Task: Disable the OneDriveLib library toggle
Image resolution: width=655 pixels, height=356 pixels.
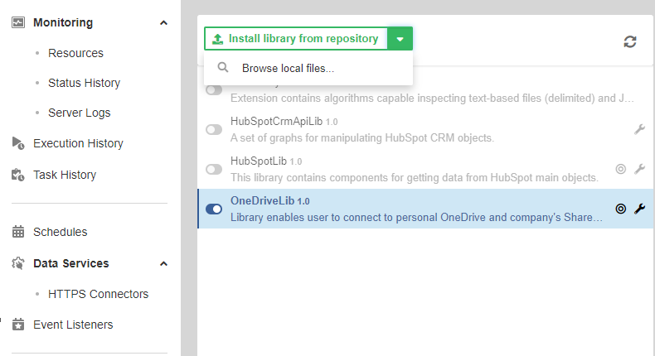Action: (214, 209)
